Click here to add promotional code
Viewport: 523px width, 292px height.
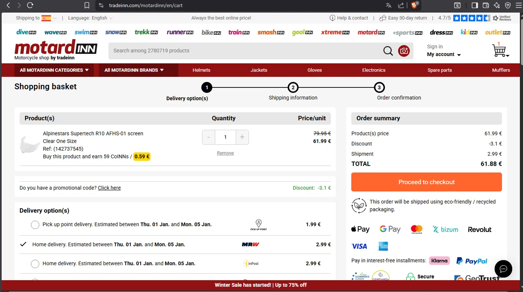point(109,188)
